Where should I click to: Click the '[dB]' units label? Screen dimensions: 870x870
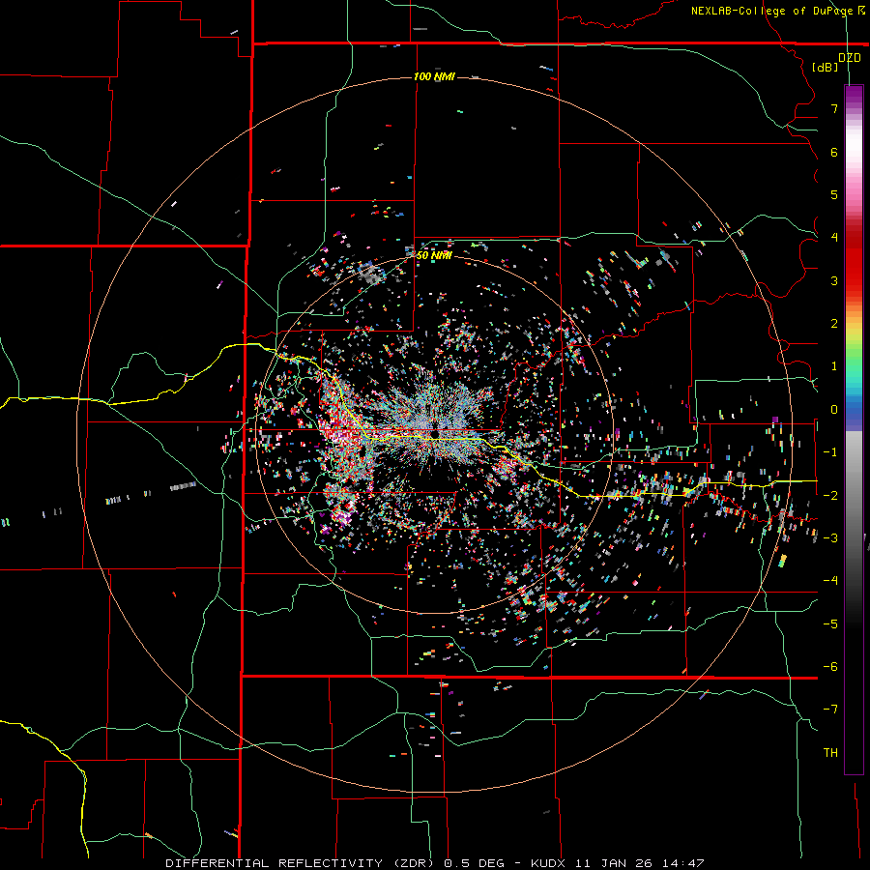point(826,67)
